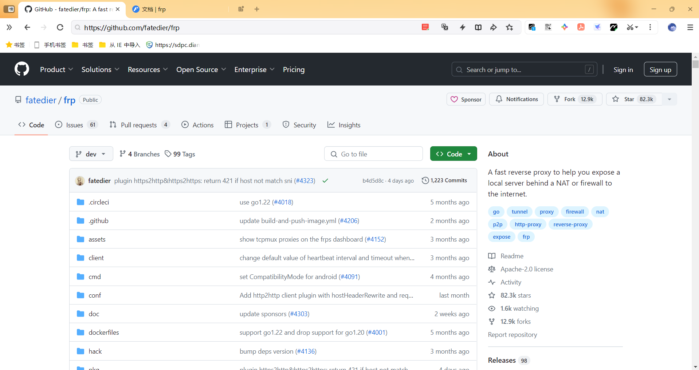Click the browser address bar URL
699x370 pixels.
[131, 28]
